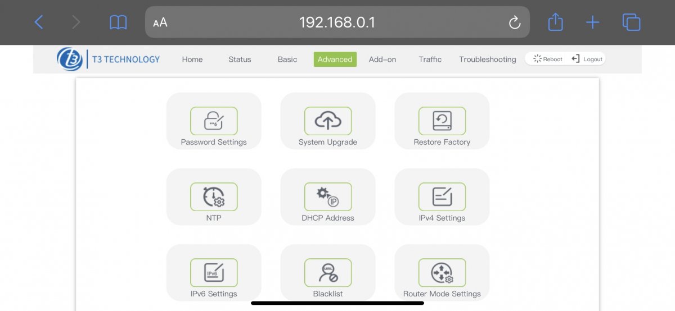675x311 pixels.
Task: Click the Router Mode Settings label
Action: [x=442, y=294]
